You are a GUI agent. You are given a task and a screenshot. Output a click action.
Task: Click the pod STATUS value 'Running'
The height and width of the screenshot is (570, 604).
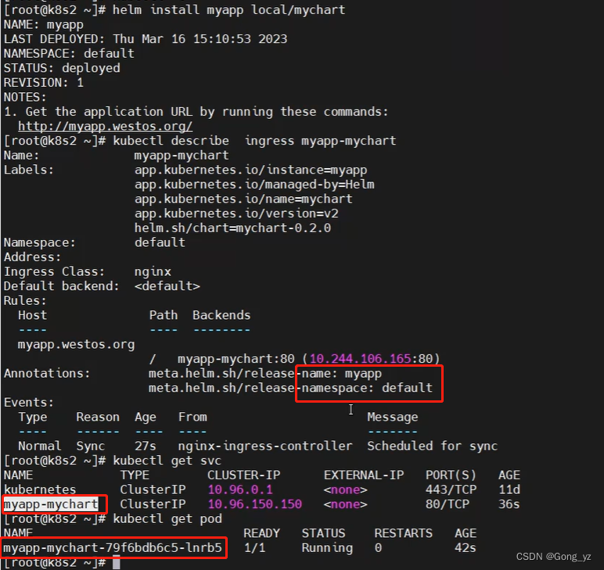(x=327, y=548)
